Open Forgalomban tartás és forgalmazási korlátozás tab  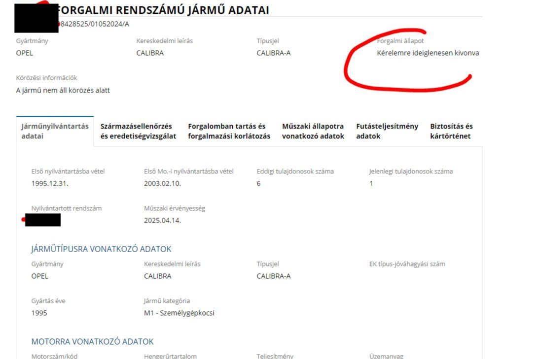229,131
